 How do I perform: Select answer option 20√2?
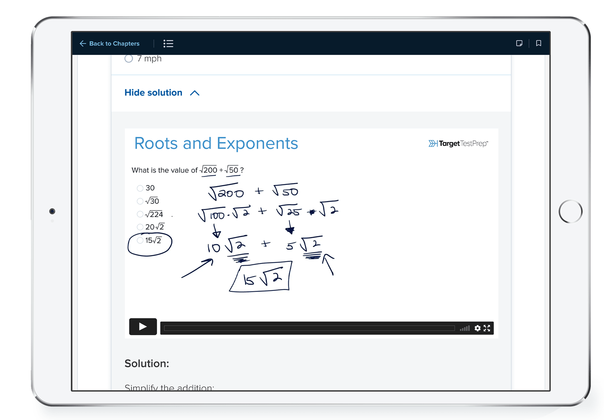tap(140, 227)
